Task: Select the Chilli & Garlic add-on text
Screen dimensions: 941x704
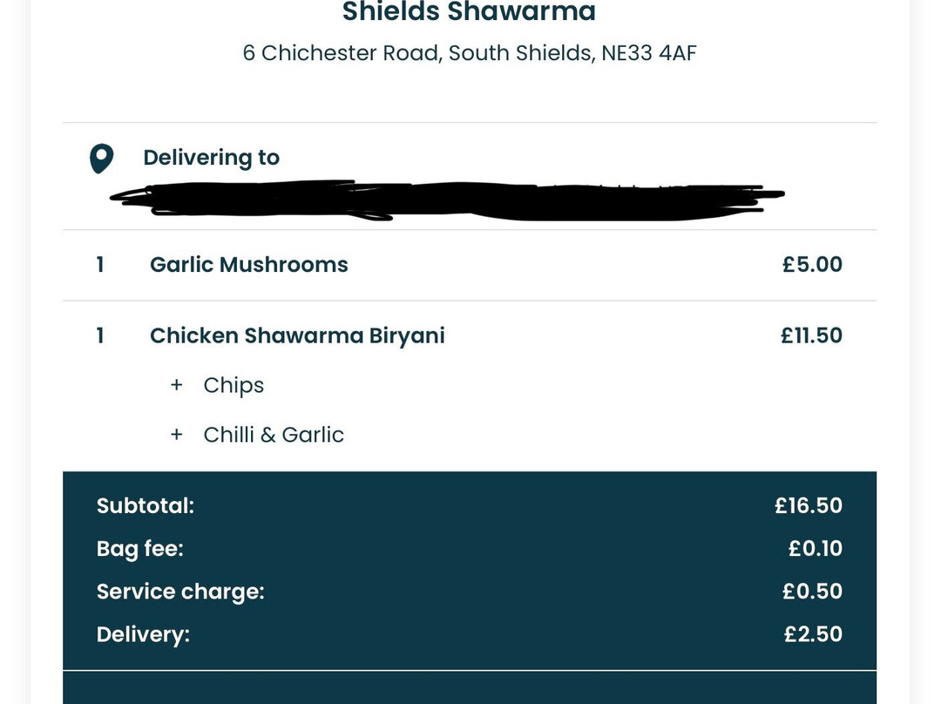Action: (x=274, y=435)
